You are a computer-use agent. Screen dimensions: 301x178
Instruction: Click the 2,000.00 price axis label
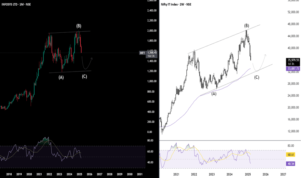tap(152, 31)
